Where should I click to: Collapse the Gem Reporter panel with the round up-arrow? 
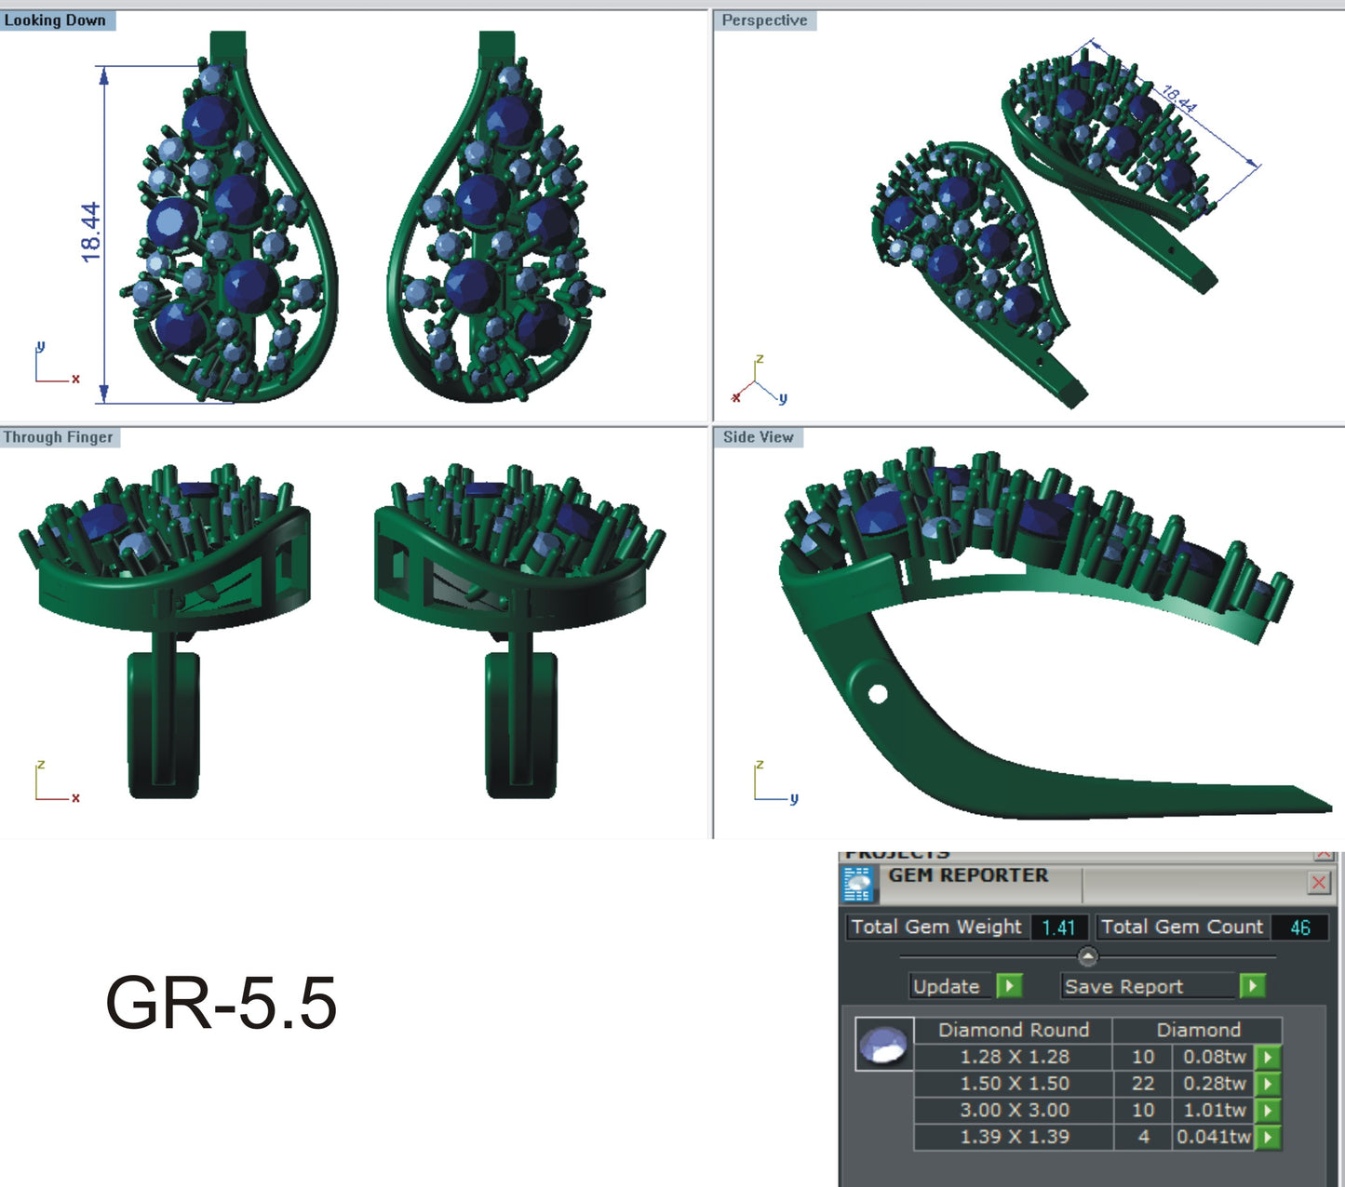pyautogui.click(x=1087, y=955)
